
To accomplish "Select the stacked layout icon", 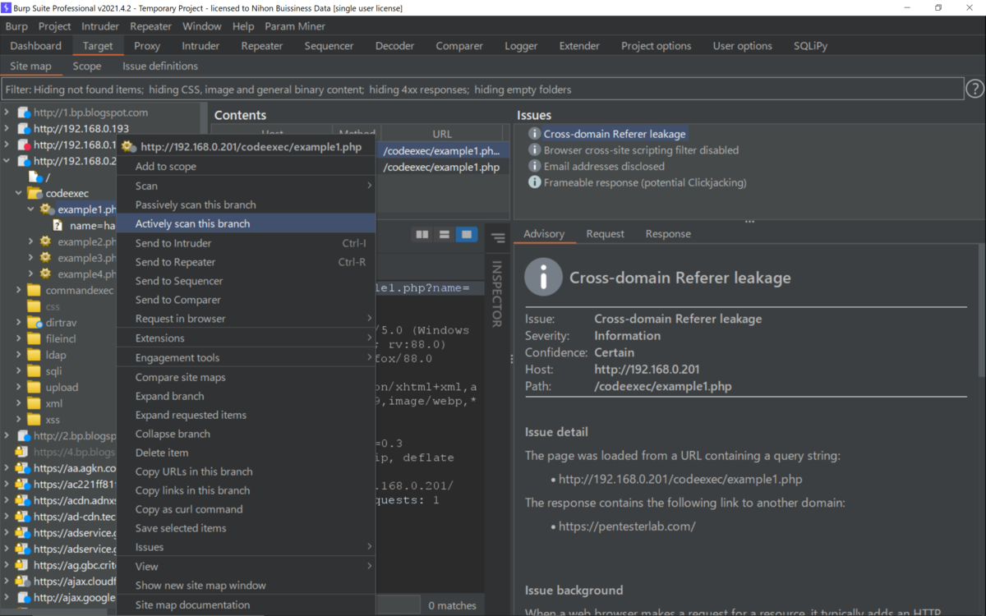I will pyautogui.click(x=445, y=235).
